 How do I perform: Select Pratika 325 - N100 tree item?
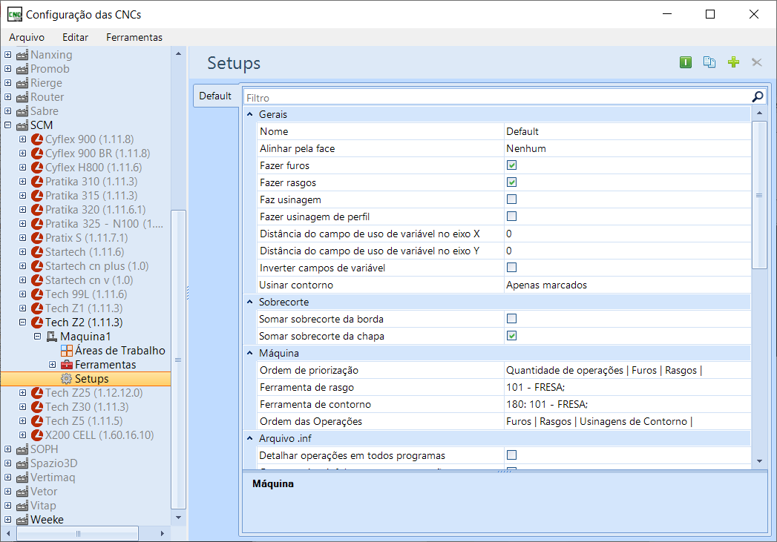coord(104,224)
